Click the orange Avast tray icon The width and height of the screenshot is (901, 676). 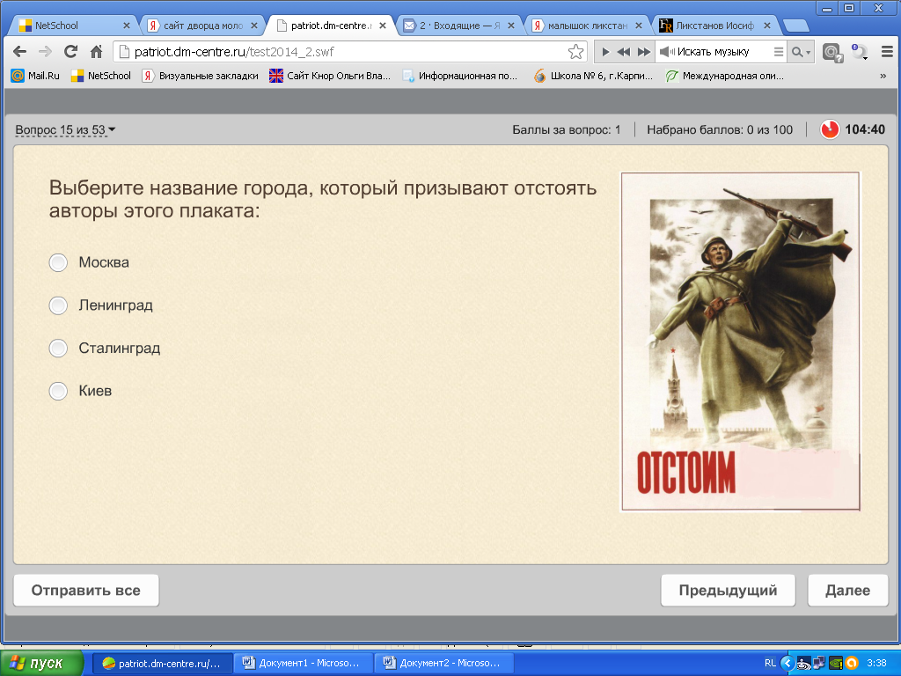[x=852, y=664]
